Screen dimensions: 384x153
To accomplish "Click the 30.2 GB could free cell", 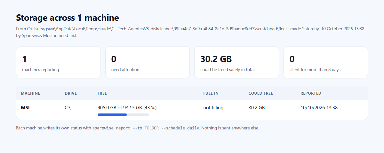I will point(257,108).
